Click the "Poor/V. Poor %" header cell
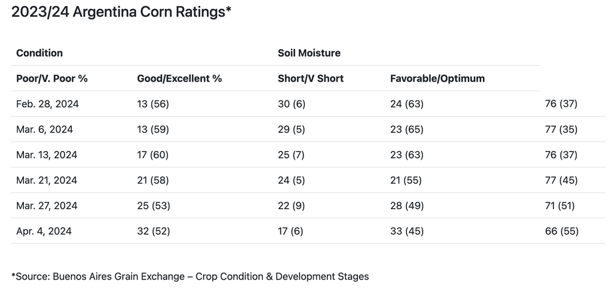This screenshot has height=291, width=612. (x=52, y=79)
